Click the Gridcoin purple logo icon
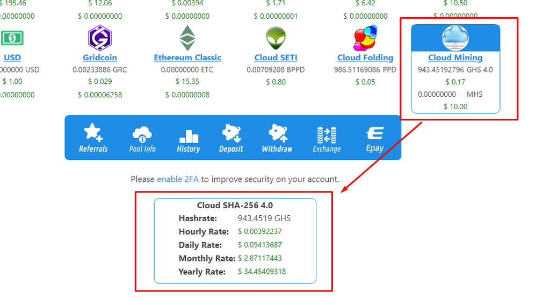The width and height of the screenshot is (550, 305). (x=99, y=38)
